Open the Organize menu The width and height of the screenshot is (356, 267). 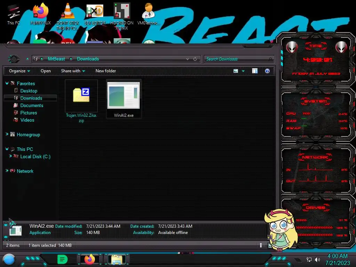click(x=19, y=71)
